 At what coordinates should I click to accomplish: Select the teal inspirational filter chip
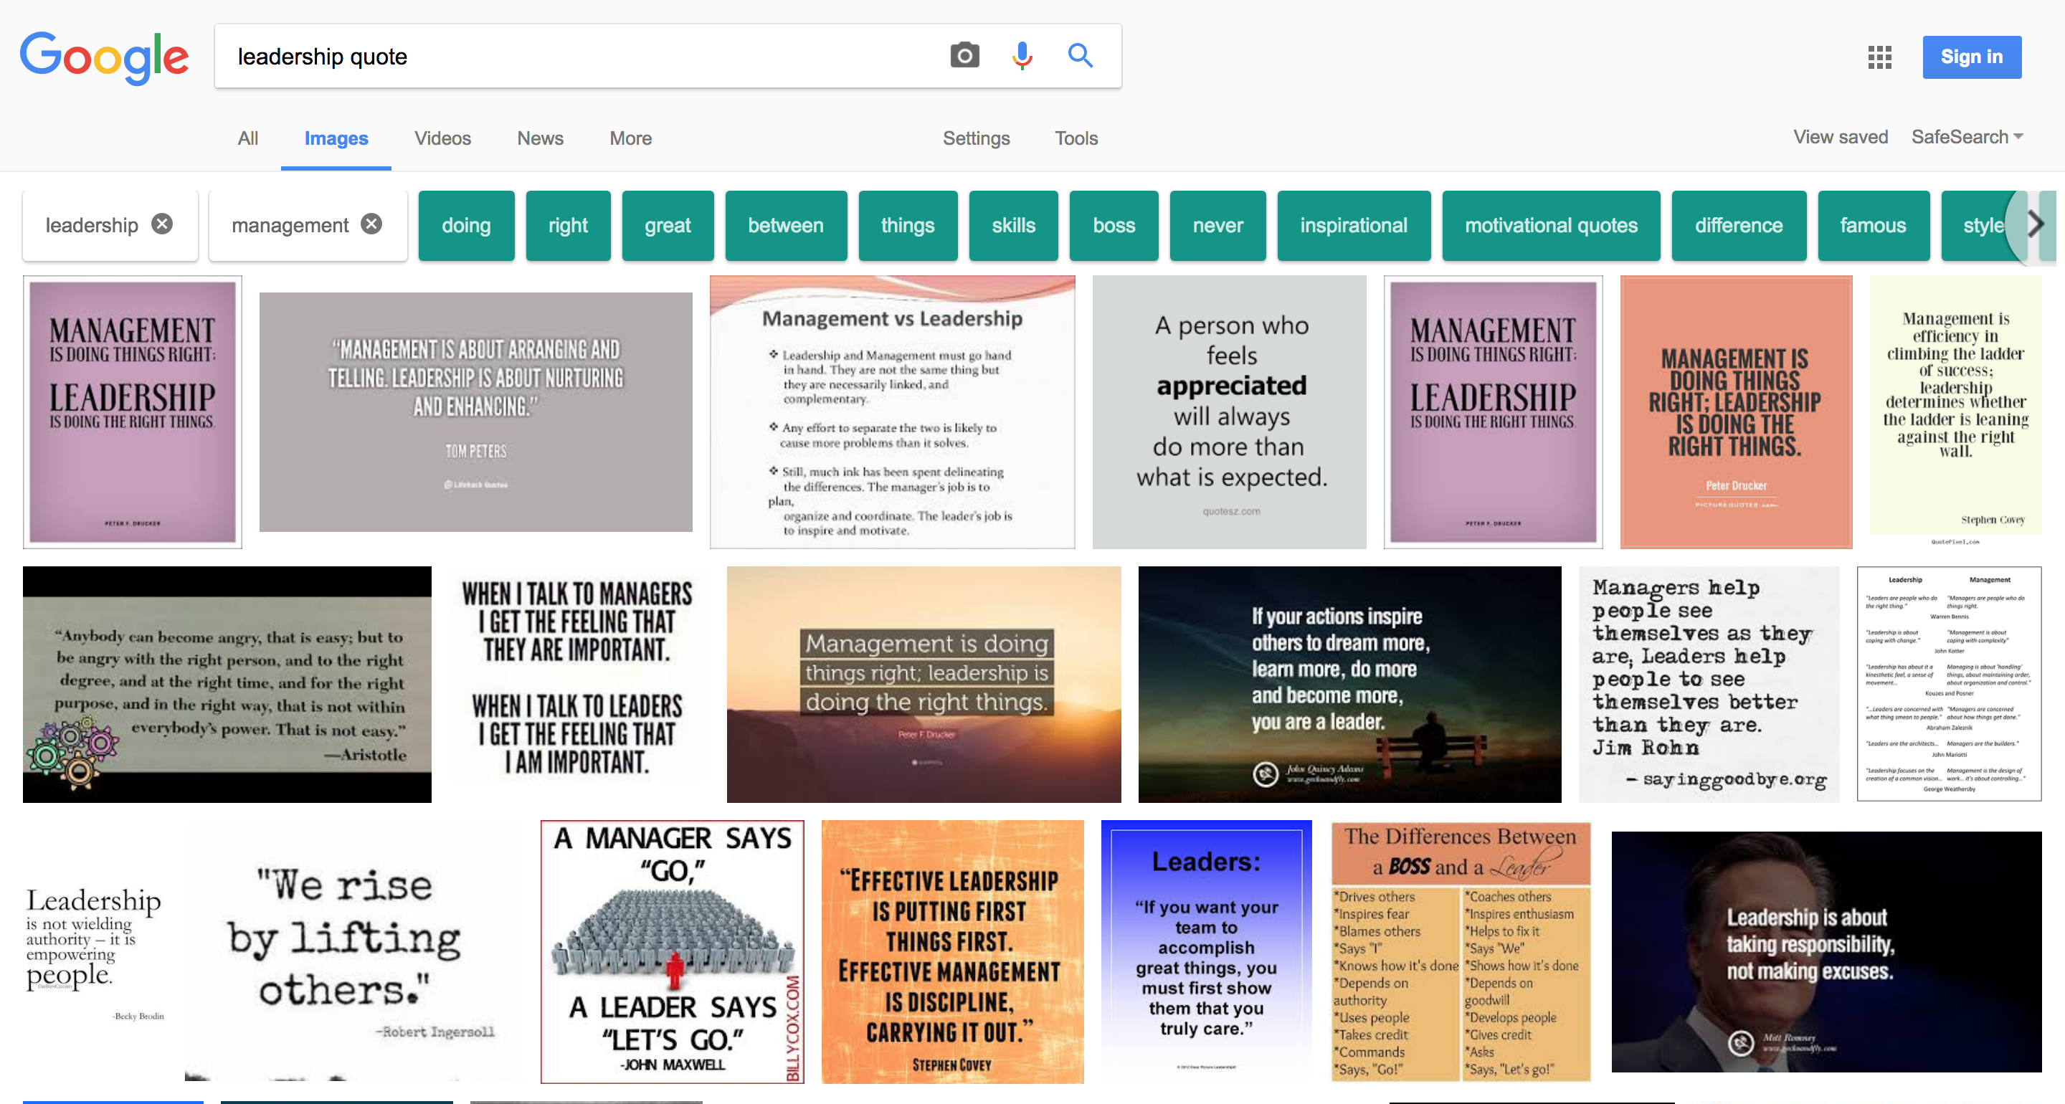click(1353, 225)
